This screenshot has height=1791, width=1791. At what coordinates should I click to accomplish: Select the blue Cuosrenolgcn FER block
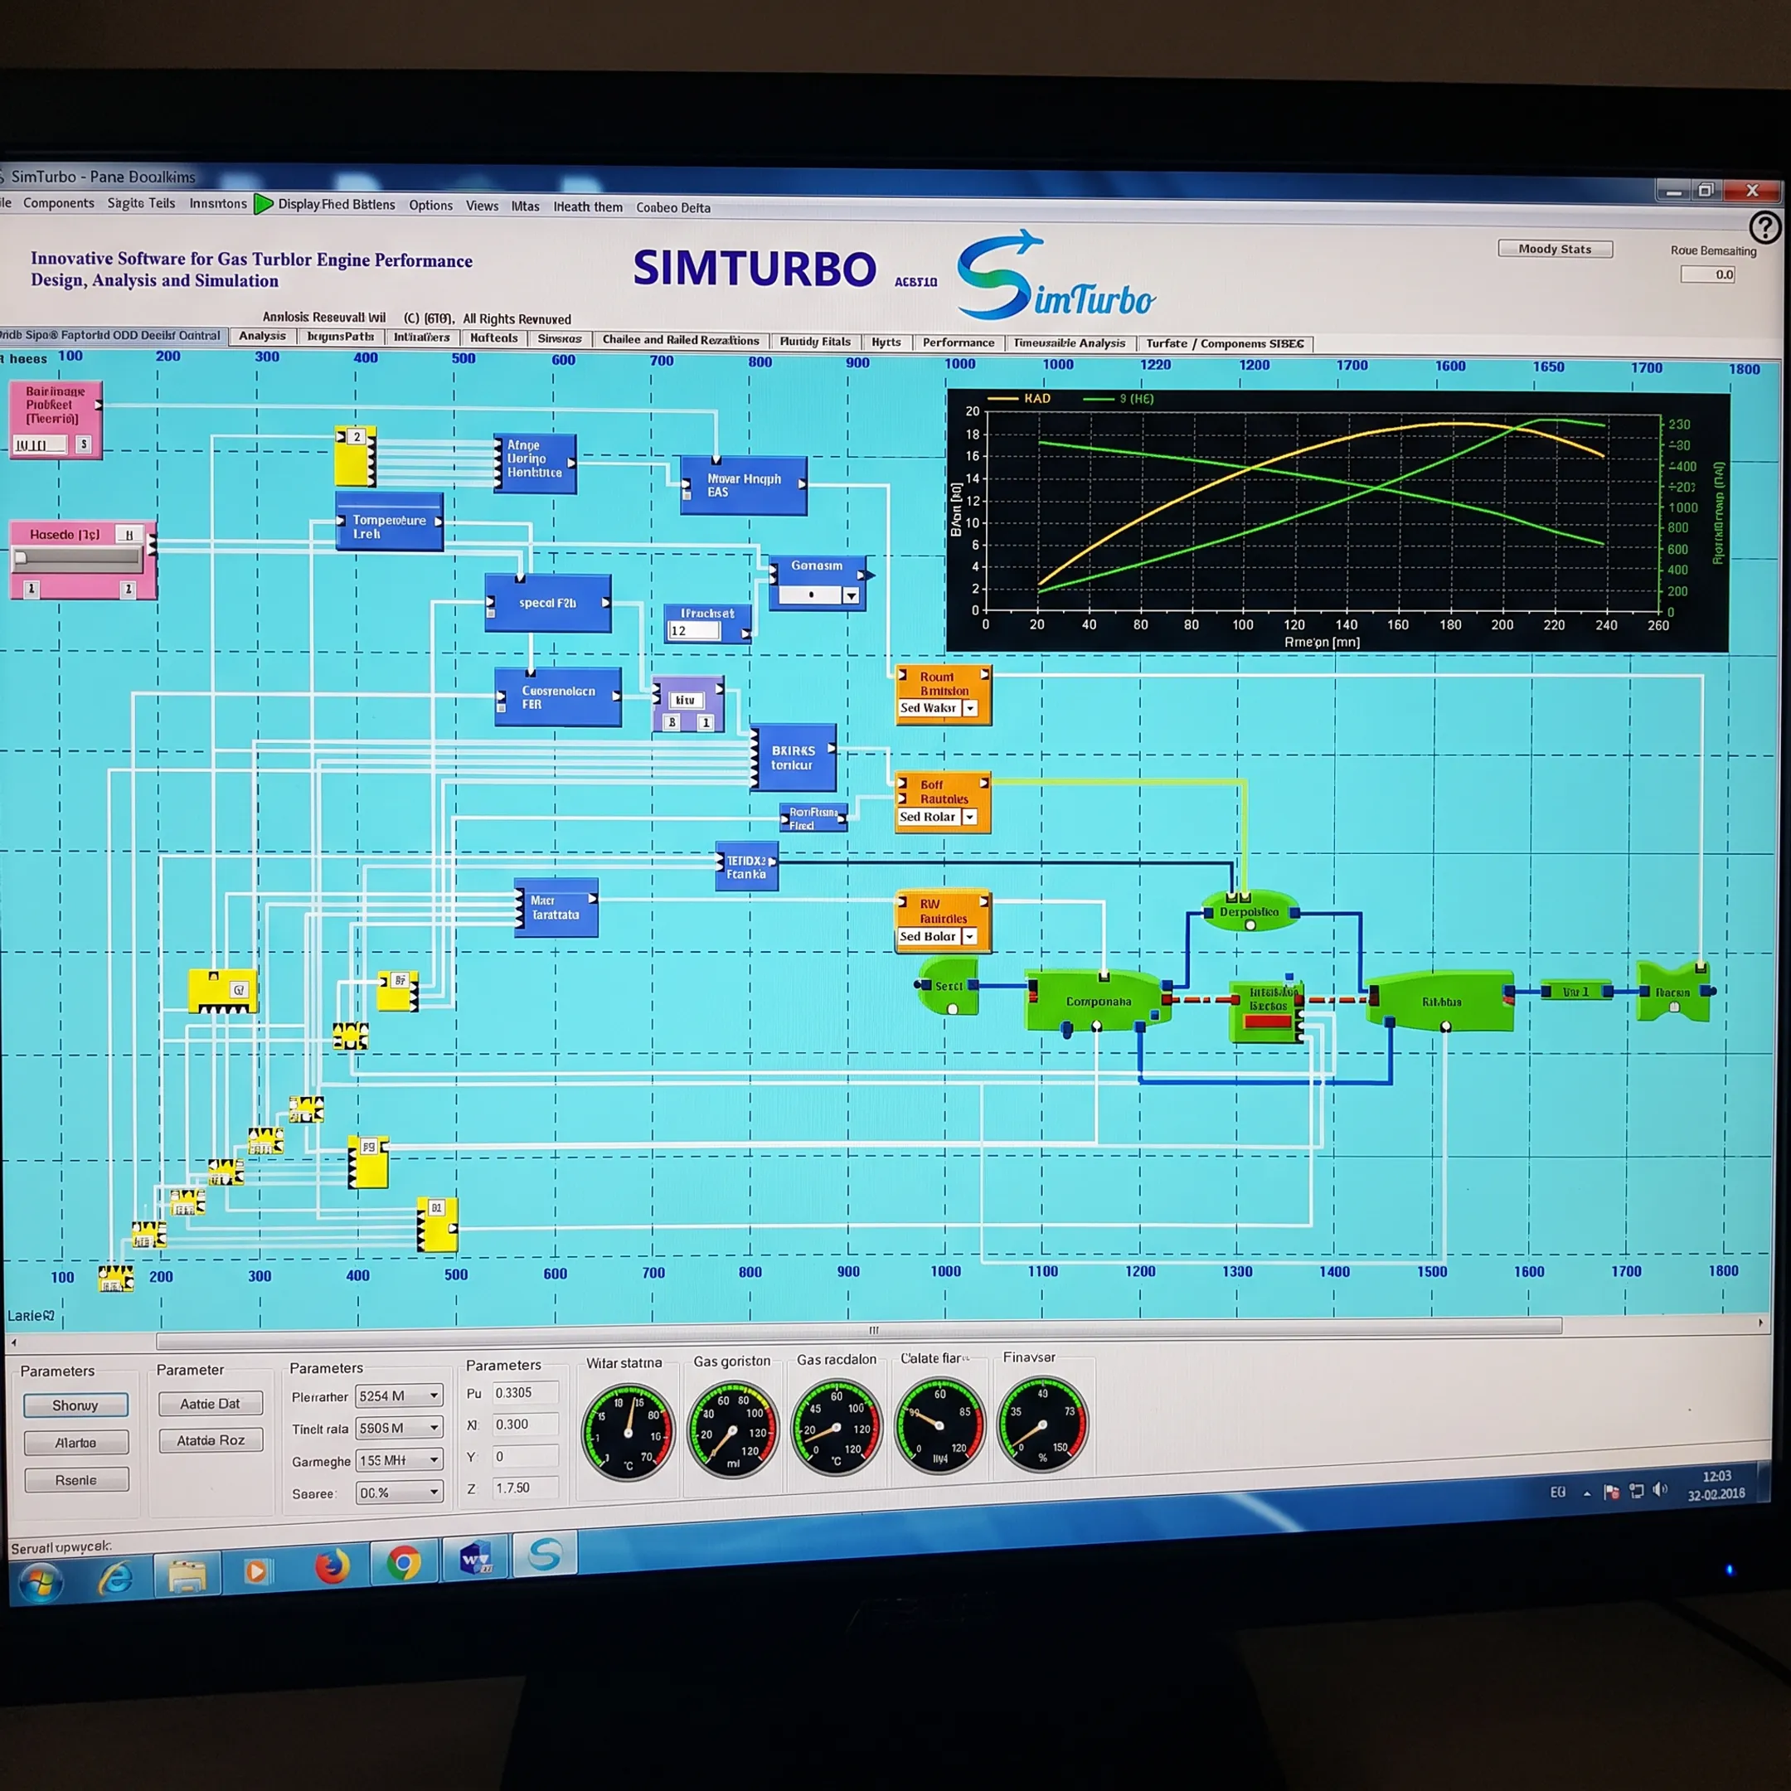pos(558,697)
